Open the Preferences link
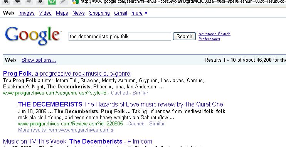Image resolution: width=286 pixels, height=147 pixels. [209, 39]
